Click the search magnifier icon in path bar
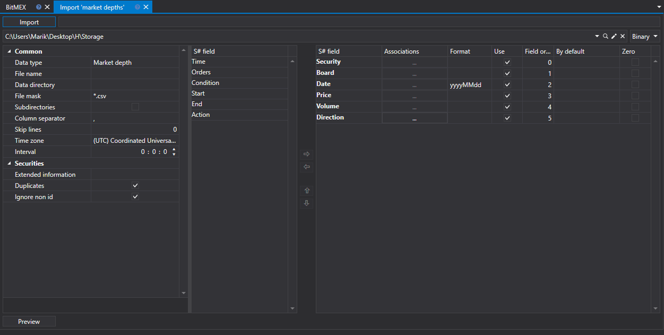 605,37
